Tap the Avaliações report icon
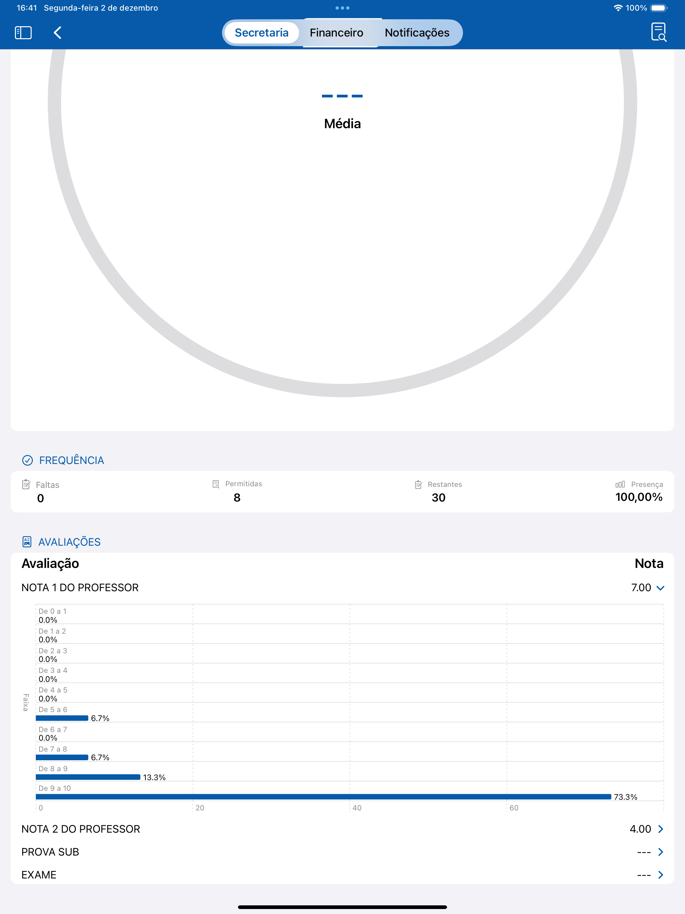The image size is (685, 914). [x=27, y=542]
